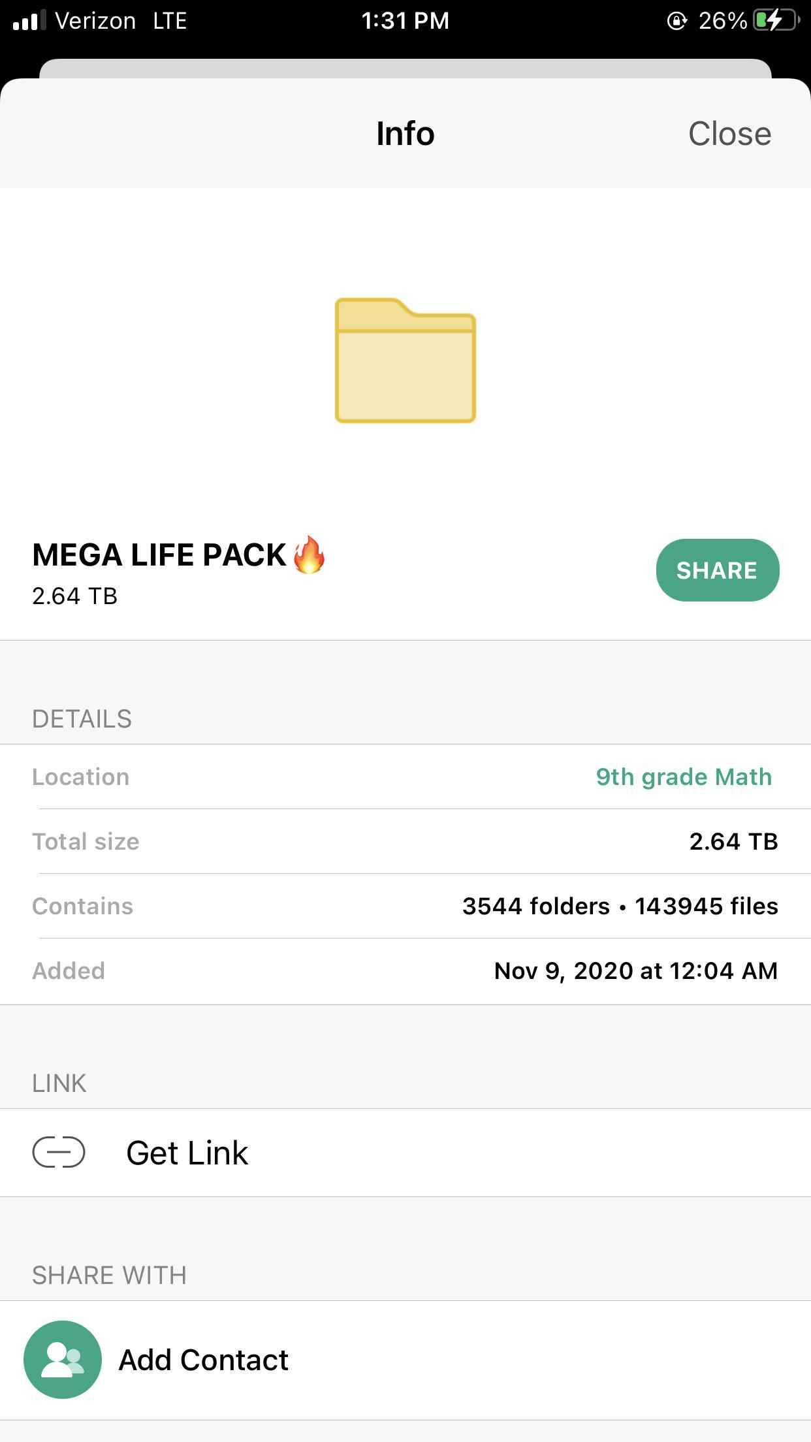Tap the fire emoji beside folder name
This screenshot has width=811, height=1442.
309,554
